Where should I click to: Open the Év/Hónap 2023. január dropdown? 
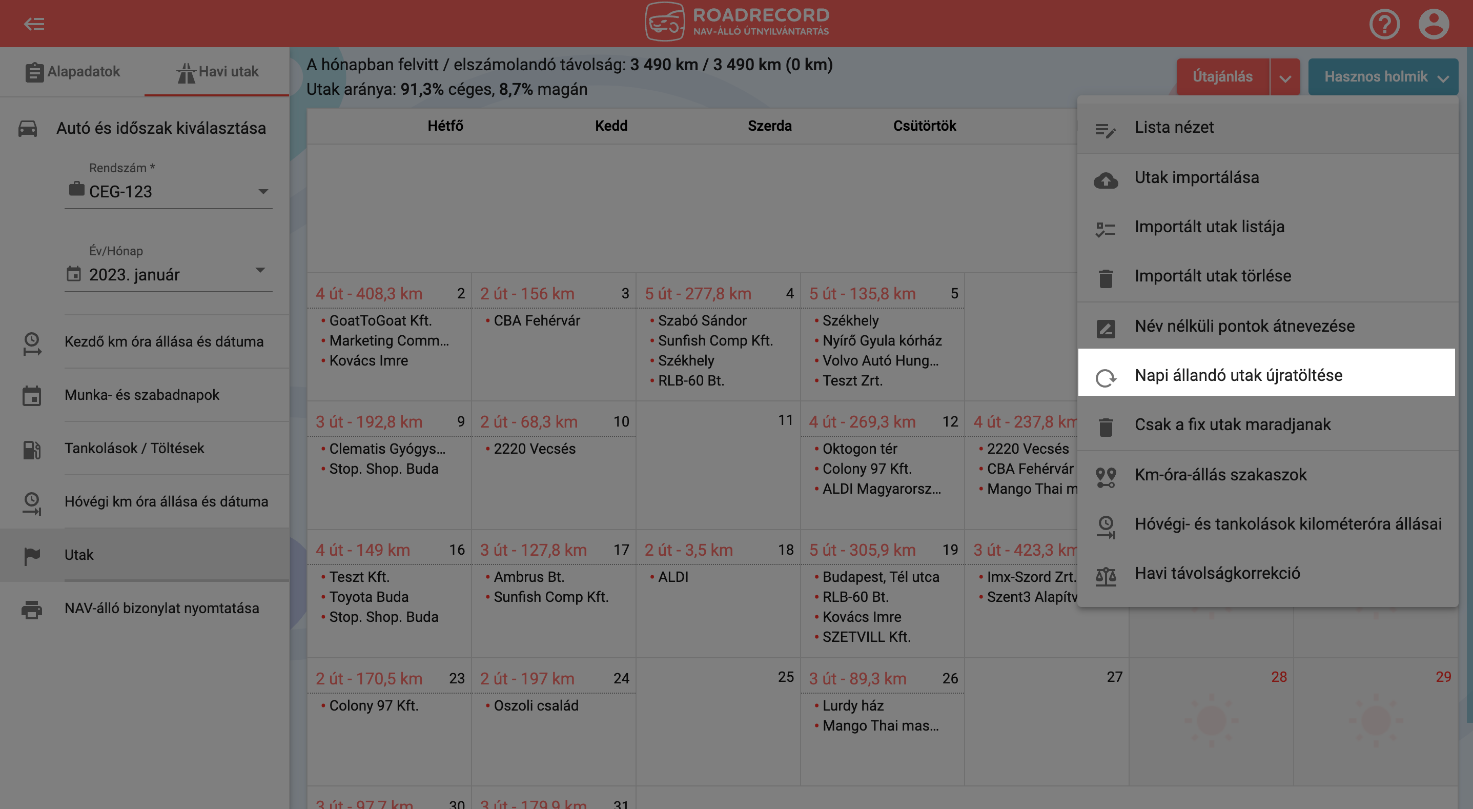pyautogui.click(x=168, y=275)
